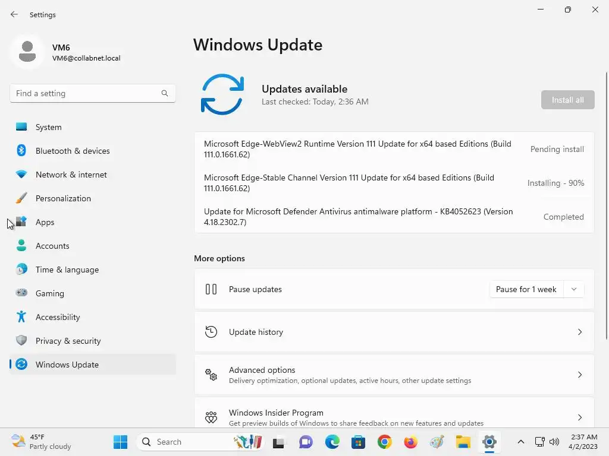Select the Edge-WebView2 Runtime update entry

point(394,149)
